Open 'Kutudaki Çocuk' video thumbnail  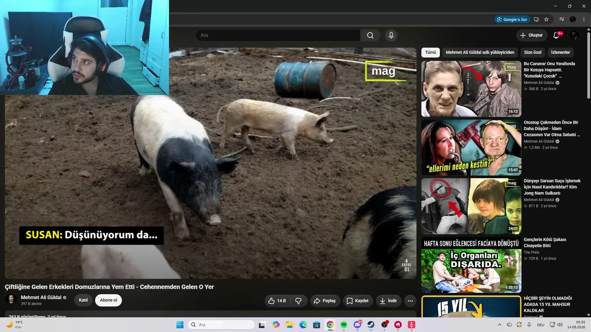pyautogui.click(x=471, y=89)
